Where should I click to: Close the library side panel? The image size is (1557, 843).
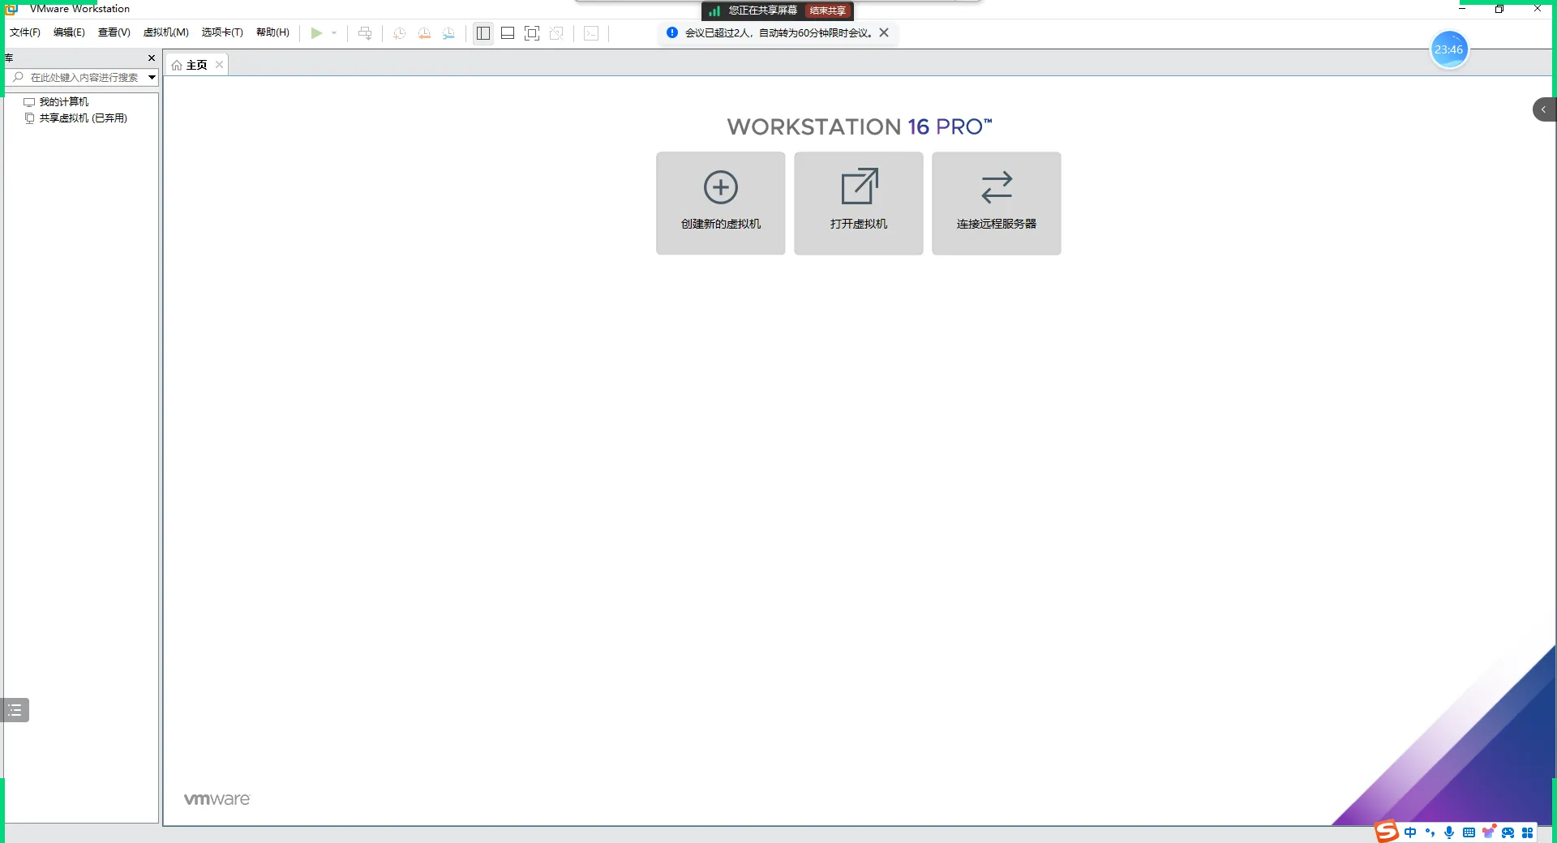point(152,58)
